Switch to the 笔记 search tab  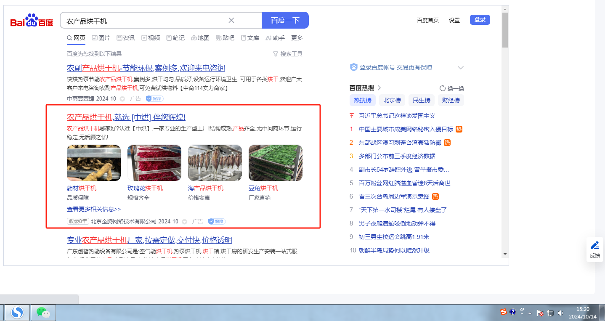tap(175, 38)
